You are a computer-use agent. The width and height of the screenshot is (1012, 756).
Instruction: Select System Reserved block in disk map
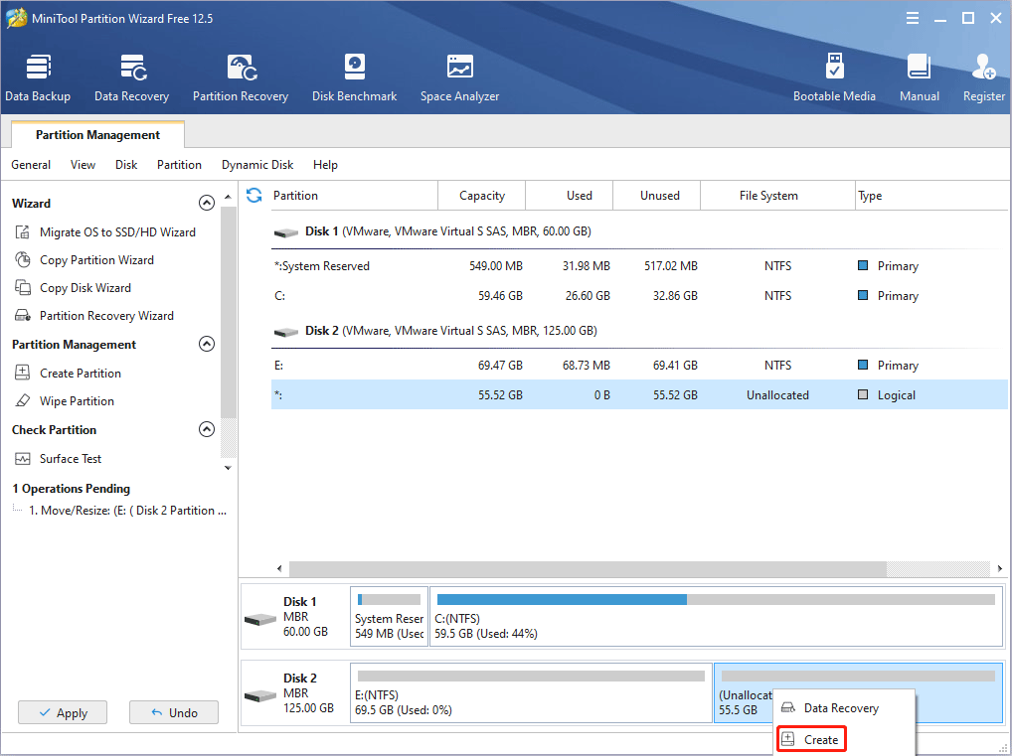point(389,616)
